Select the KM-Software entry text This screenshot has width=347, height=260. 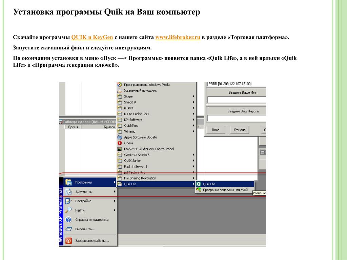133,120
